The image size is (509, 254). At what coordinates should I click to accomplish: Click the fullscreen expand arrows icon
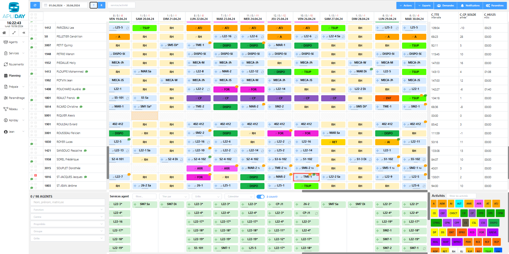[14, 33]
